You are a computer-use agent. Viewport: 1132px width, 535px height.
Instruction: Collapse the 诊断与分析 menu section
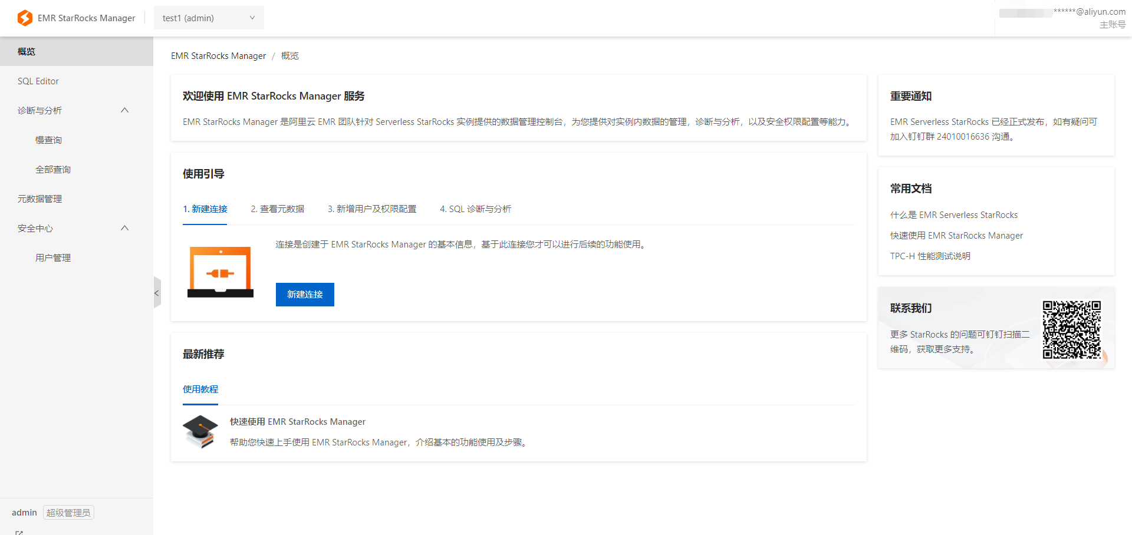click(x=124, y=110)
